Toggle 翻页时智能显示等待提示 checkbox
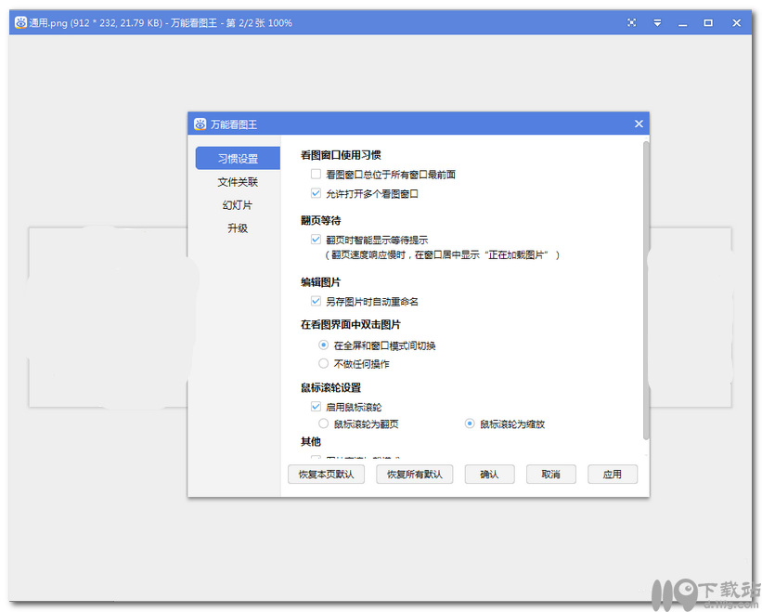762x612 pixels. 316,240
